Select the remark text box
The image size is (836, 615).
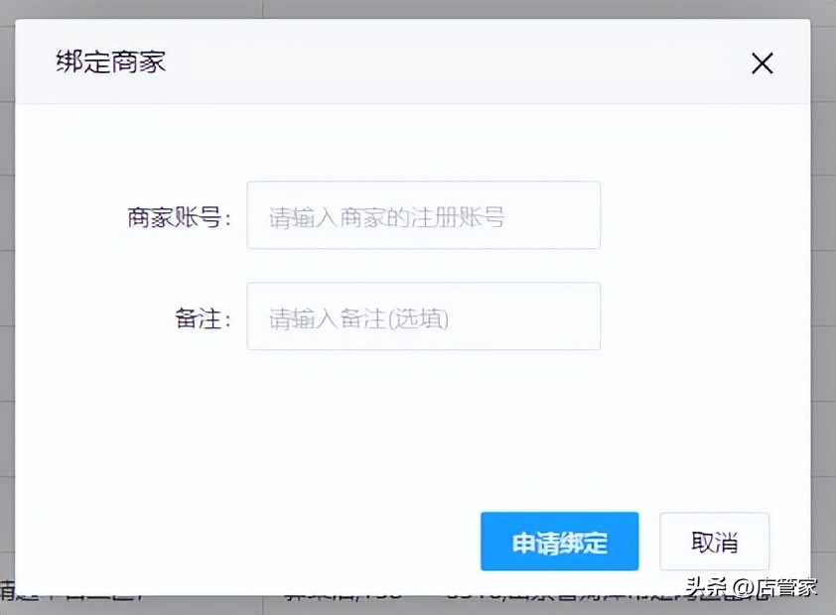(x=423, y=317)
